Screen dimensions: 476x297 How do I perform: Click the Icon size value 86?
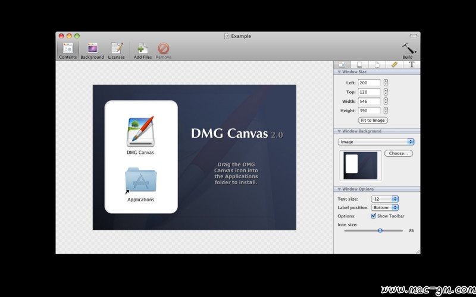click(x=411, y=230)
